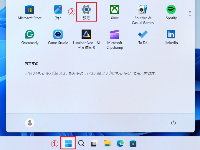
Task: Click the Windows Start button on taskbar
Action: pyautogui.click(x=68, y=144)
